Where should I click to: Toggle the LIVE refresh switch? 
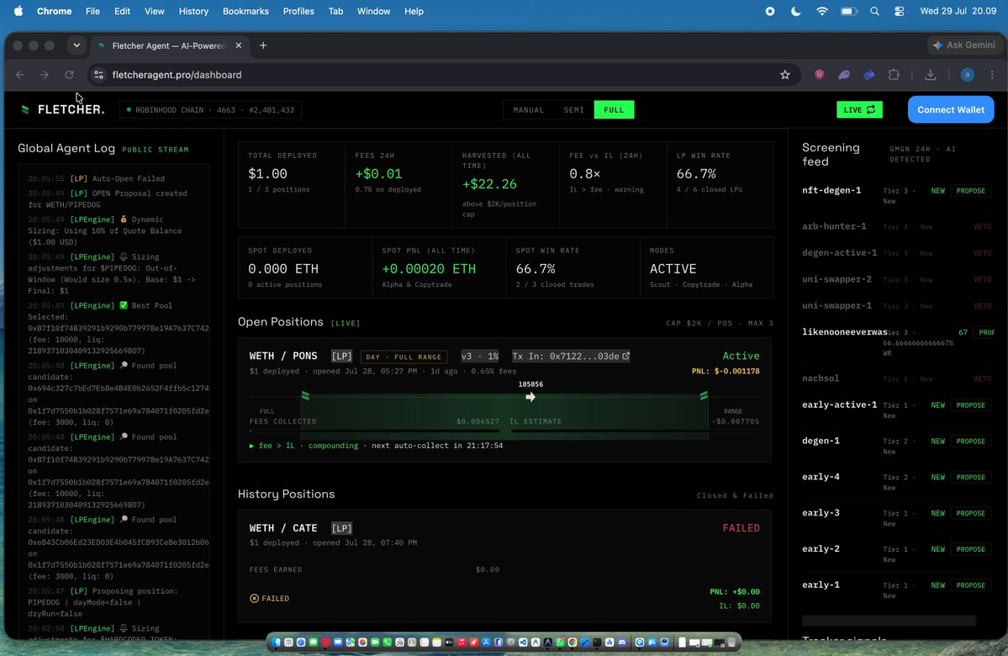[859, 110]
